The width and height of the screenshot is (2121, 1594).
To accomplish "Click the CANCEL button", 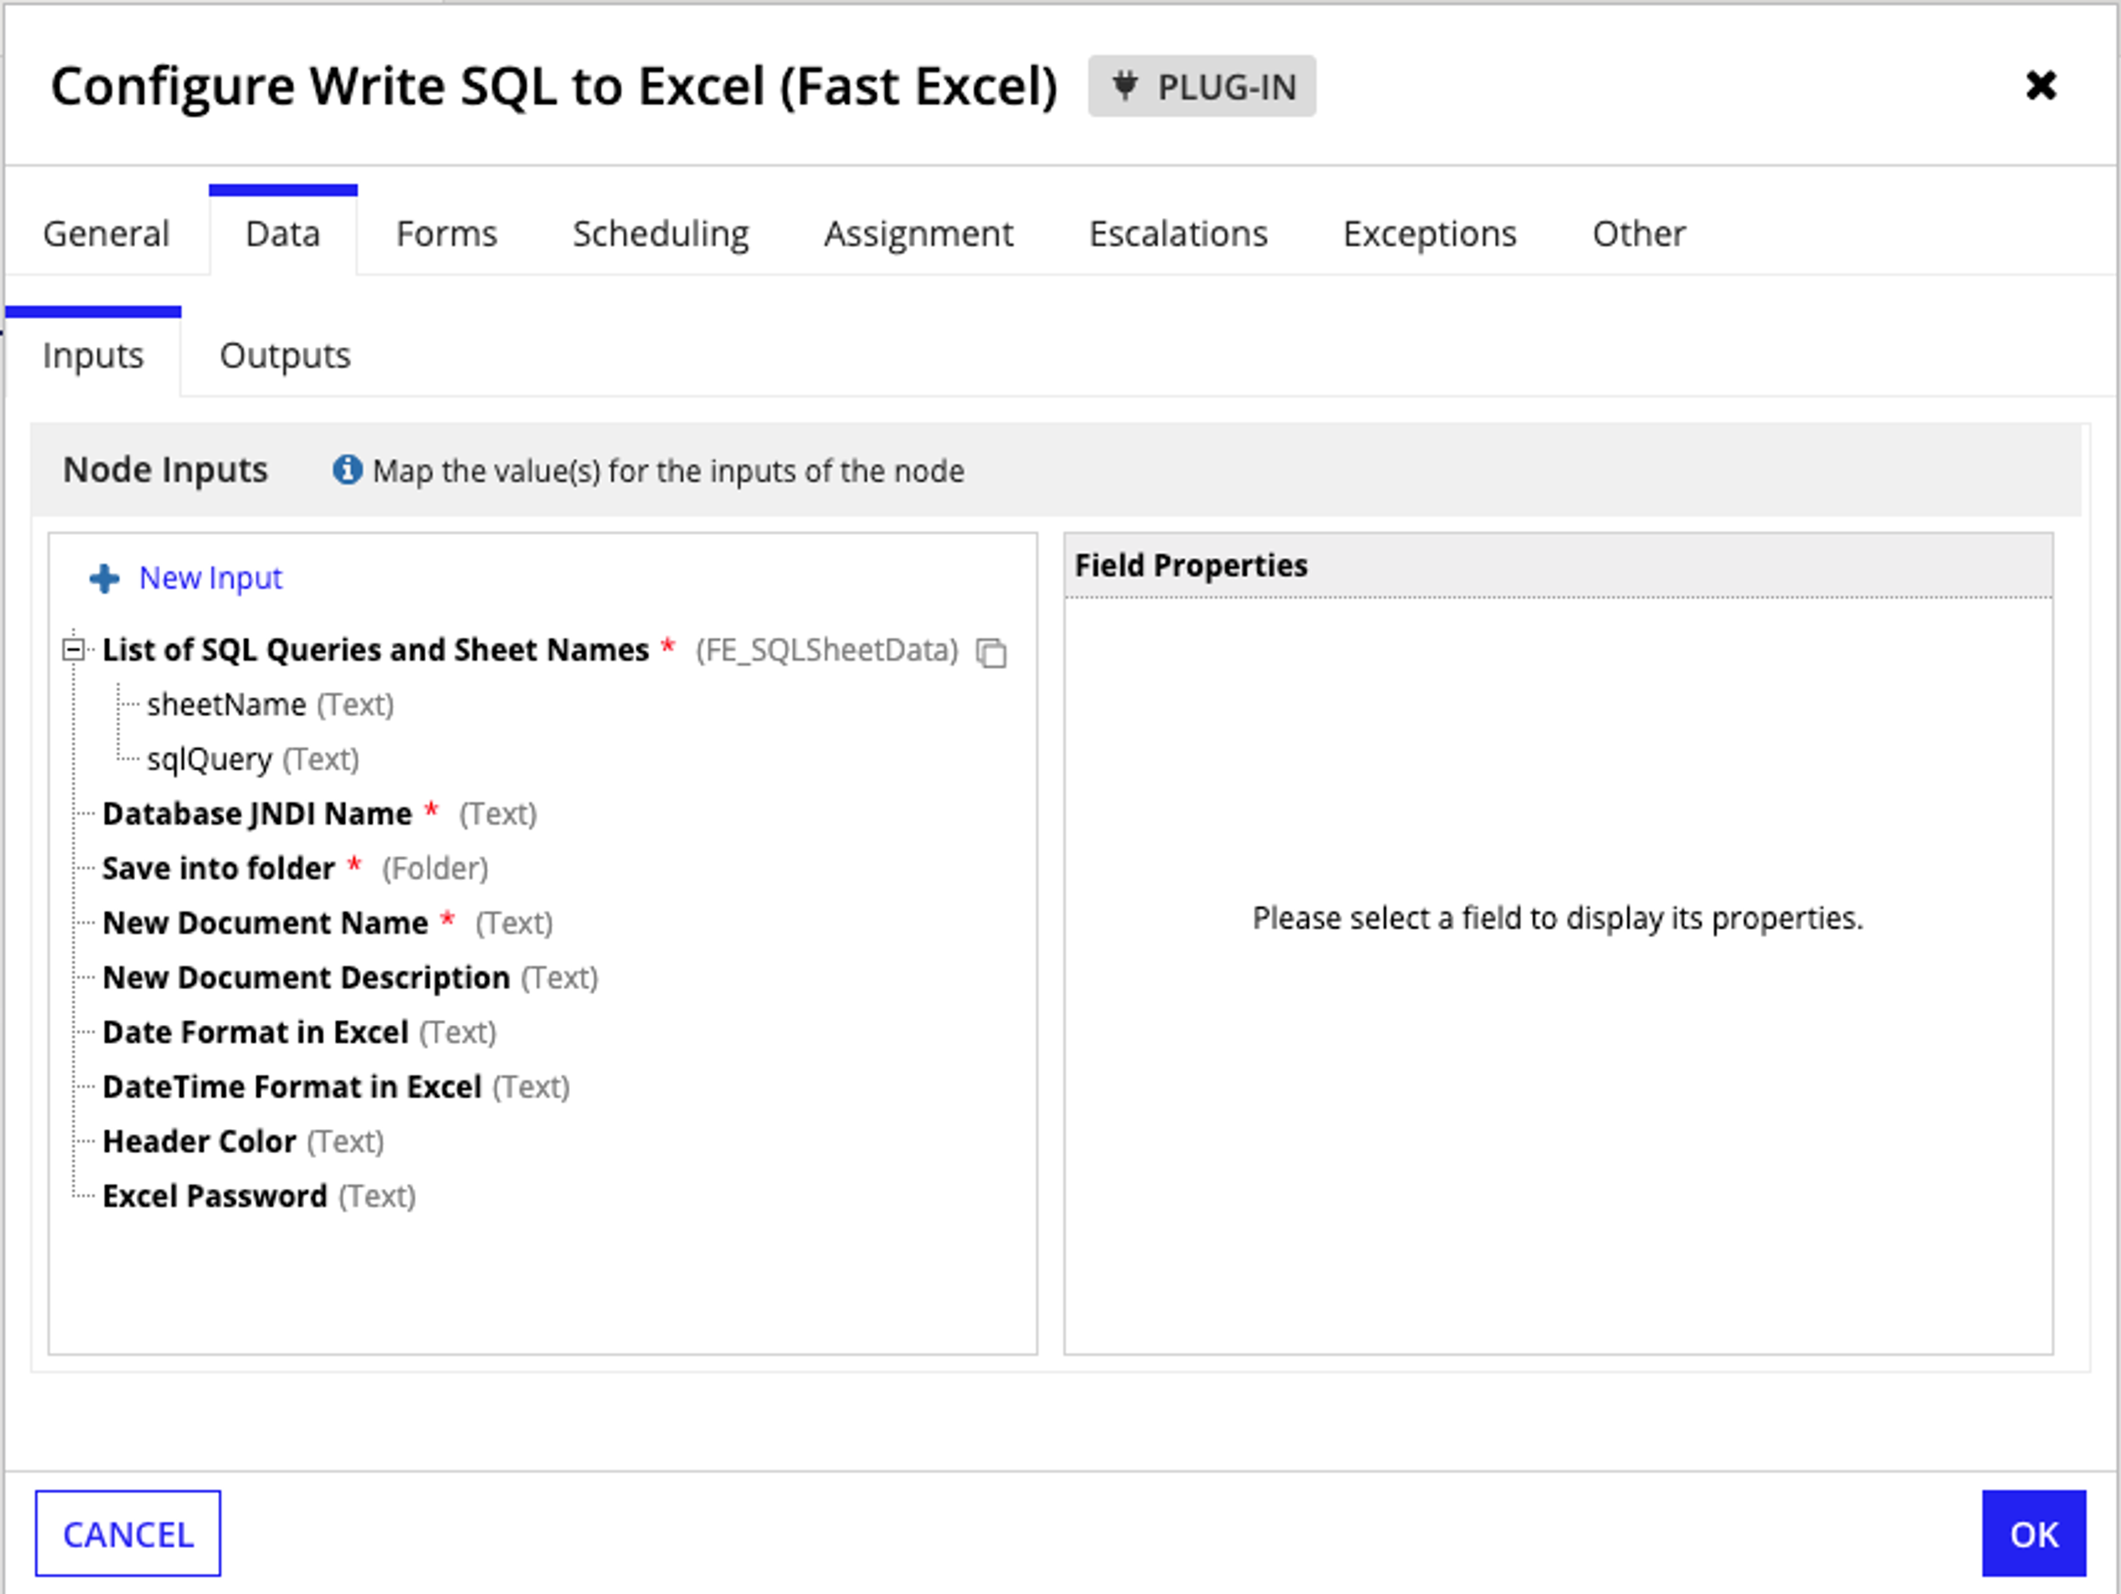I will [x=128, y=1534].
